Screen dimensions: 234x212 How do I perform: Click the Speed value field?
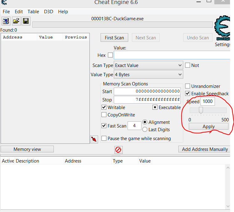click(x=208, y=101)
